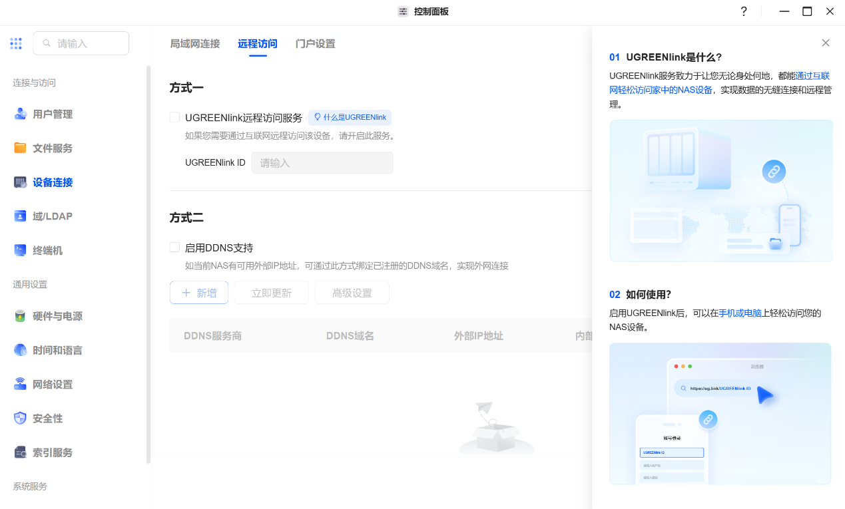
Task: Click the sidebar vertical scrollbar
Action: (x=148, y=264)
